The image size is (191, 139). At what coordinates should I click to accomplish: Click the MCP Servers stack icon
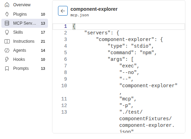tap(7, 23)
